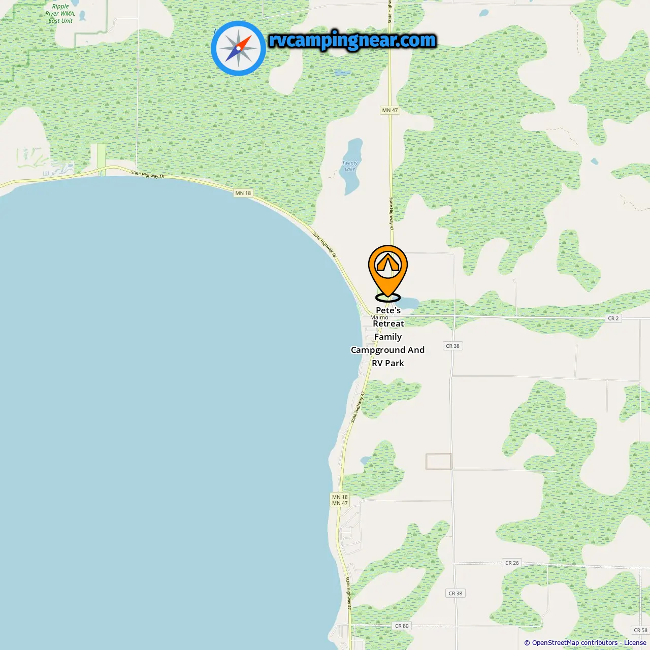Image resolution: width=650 pixels, height=650 pixels.
Task: Click the lower CR 38 shield
Action: pos(456,593)
